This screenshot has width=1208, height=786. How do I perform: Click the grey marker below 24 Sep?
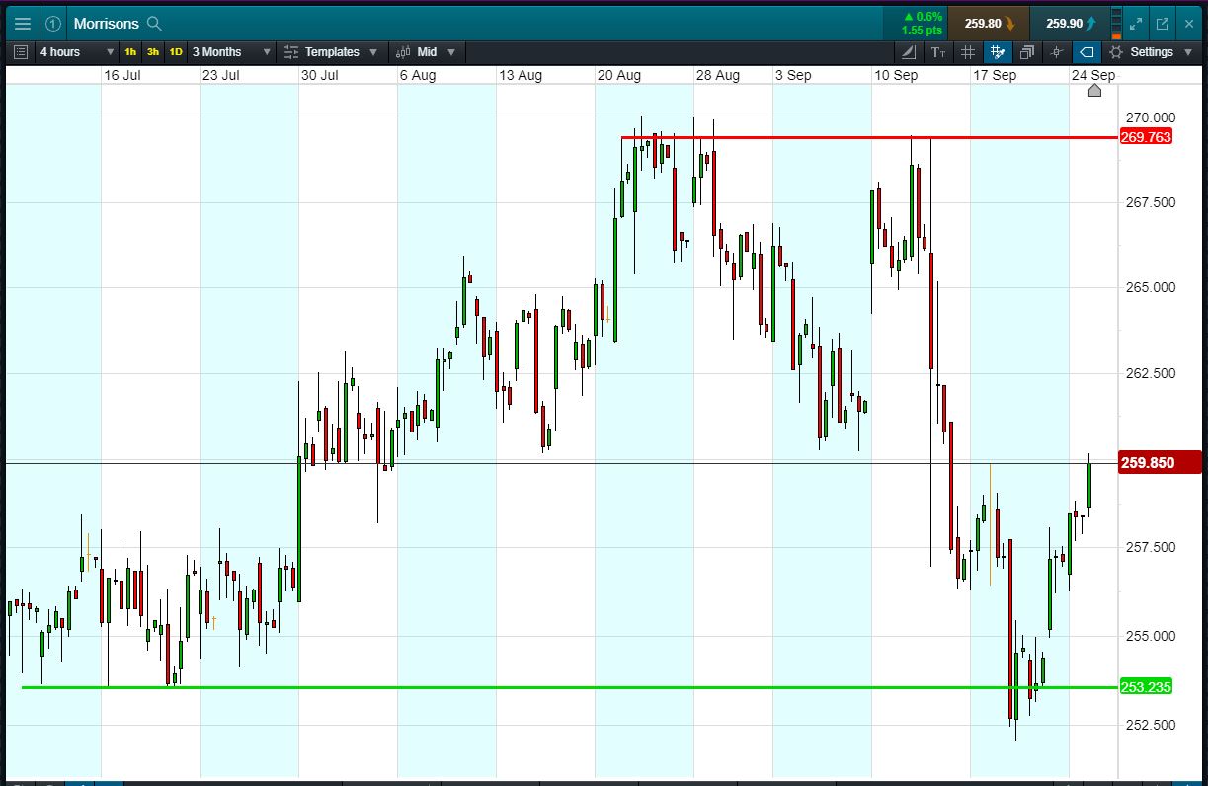tap(1094, 91)
